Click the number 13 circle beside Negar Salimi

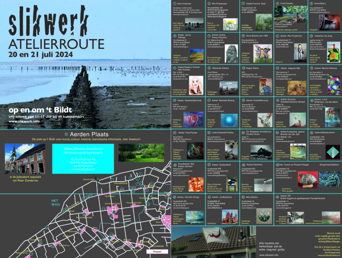[243, 68]
